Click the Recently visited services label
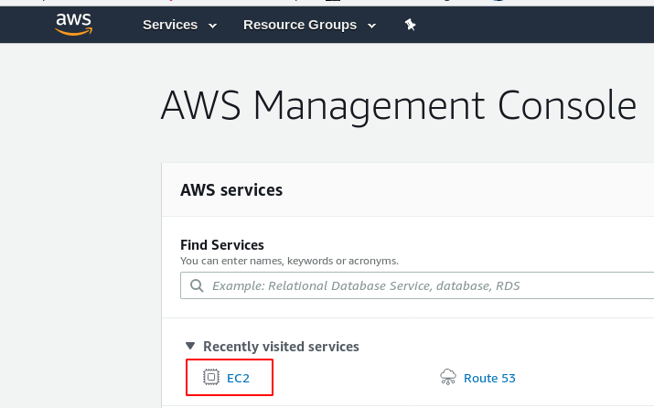The width and height of the screenshot is (654, 408). coord(281,347)
